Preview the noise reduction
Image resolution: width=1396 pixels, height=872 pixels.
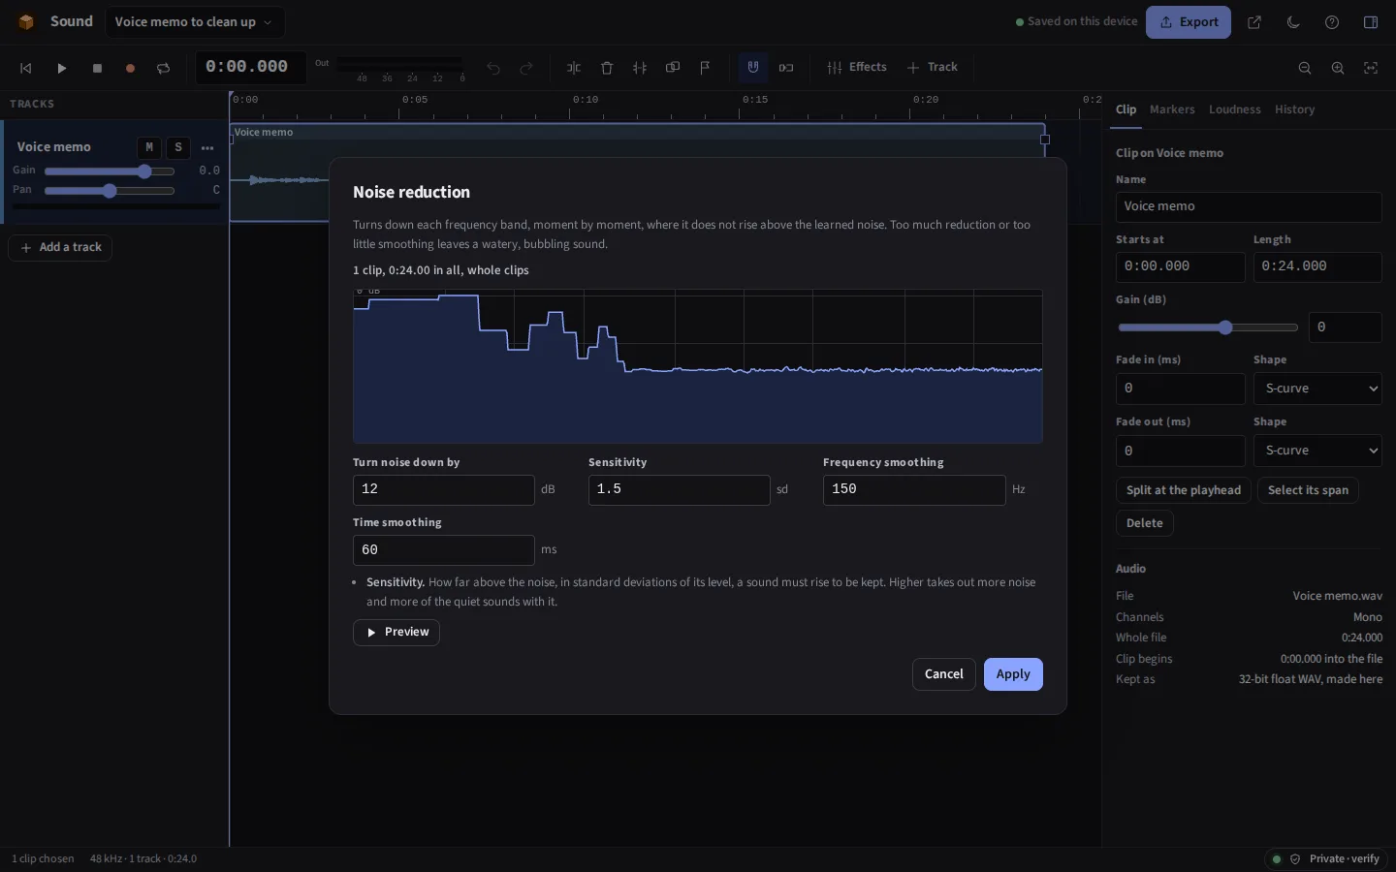click(397, 633)
